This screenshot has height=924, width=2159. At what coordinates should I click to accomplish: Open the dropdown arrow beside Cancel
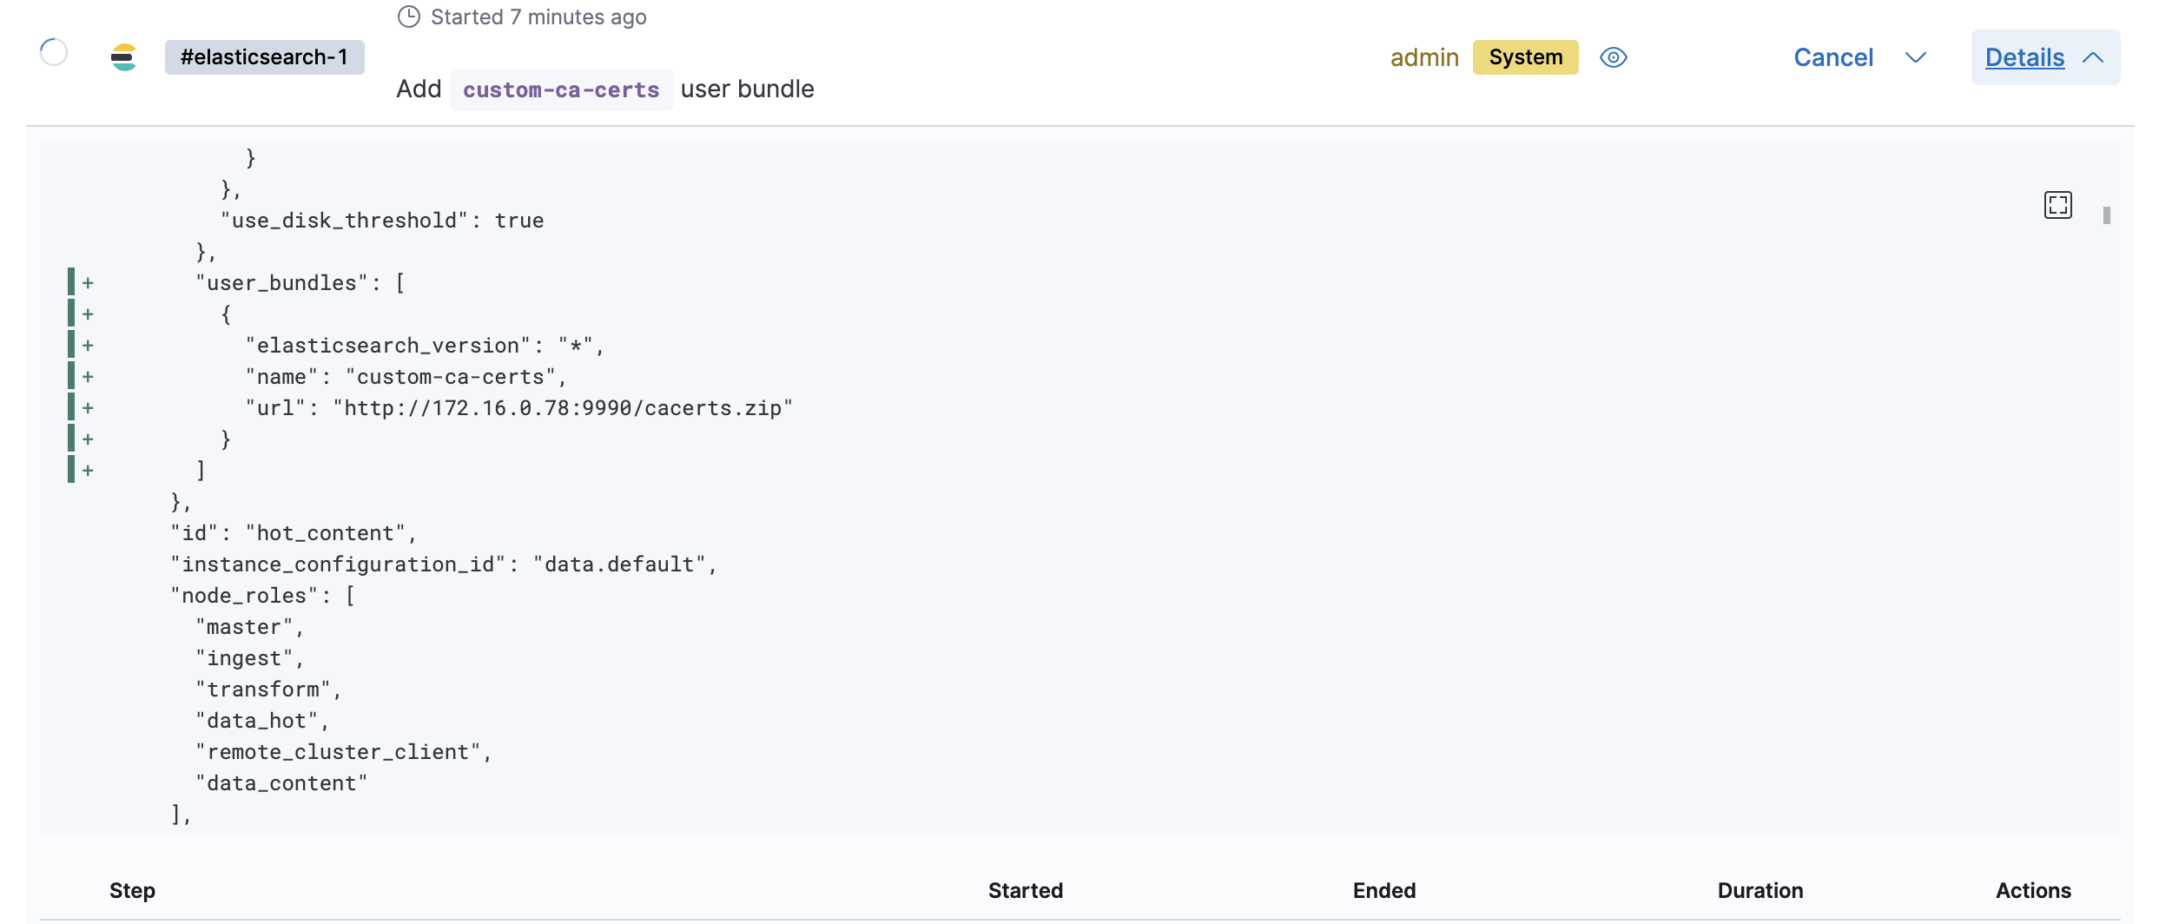pyautogui.click(x=1915, y=57)
